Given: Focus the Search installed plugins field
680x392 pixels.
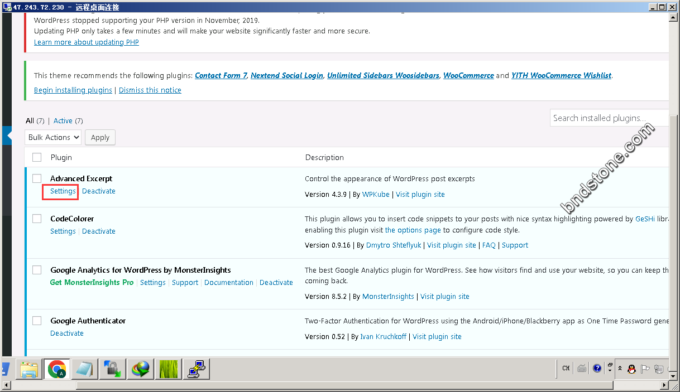Looking at the screenshot, I should click(609, 118).
